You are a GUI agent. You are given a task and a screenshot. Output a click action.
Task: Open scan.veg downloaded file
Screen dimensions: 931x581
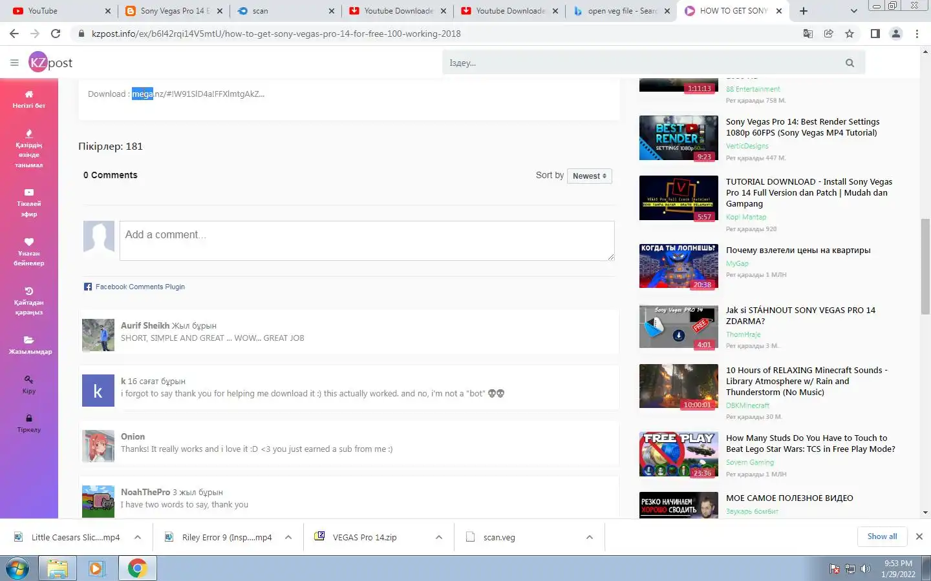tap(499, 537)
